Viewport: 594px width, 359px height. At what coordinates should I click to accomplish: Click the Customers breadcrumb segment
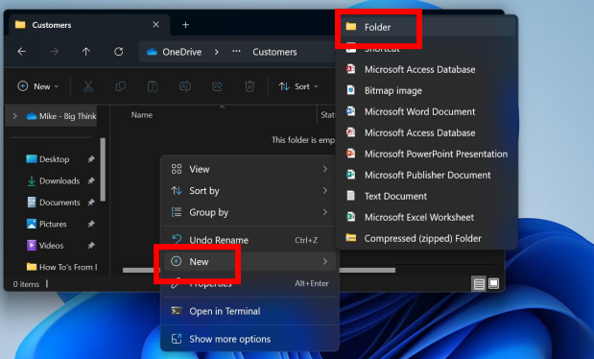(274, 52)
